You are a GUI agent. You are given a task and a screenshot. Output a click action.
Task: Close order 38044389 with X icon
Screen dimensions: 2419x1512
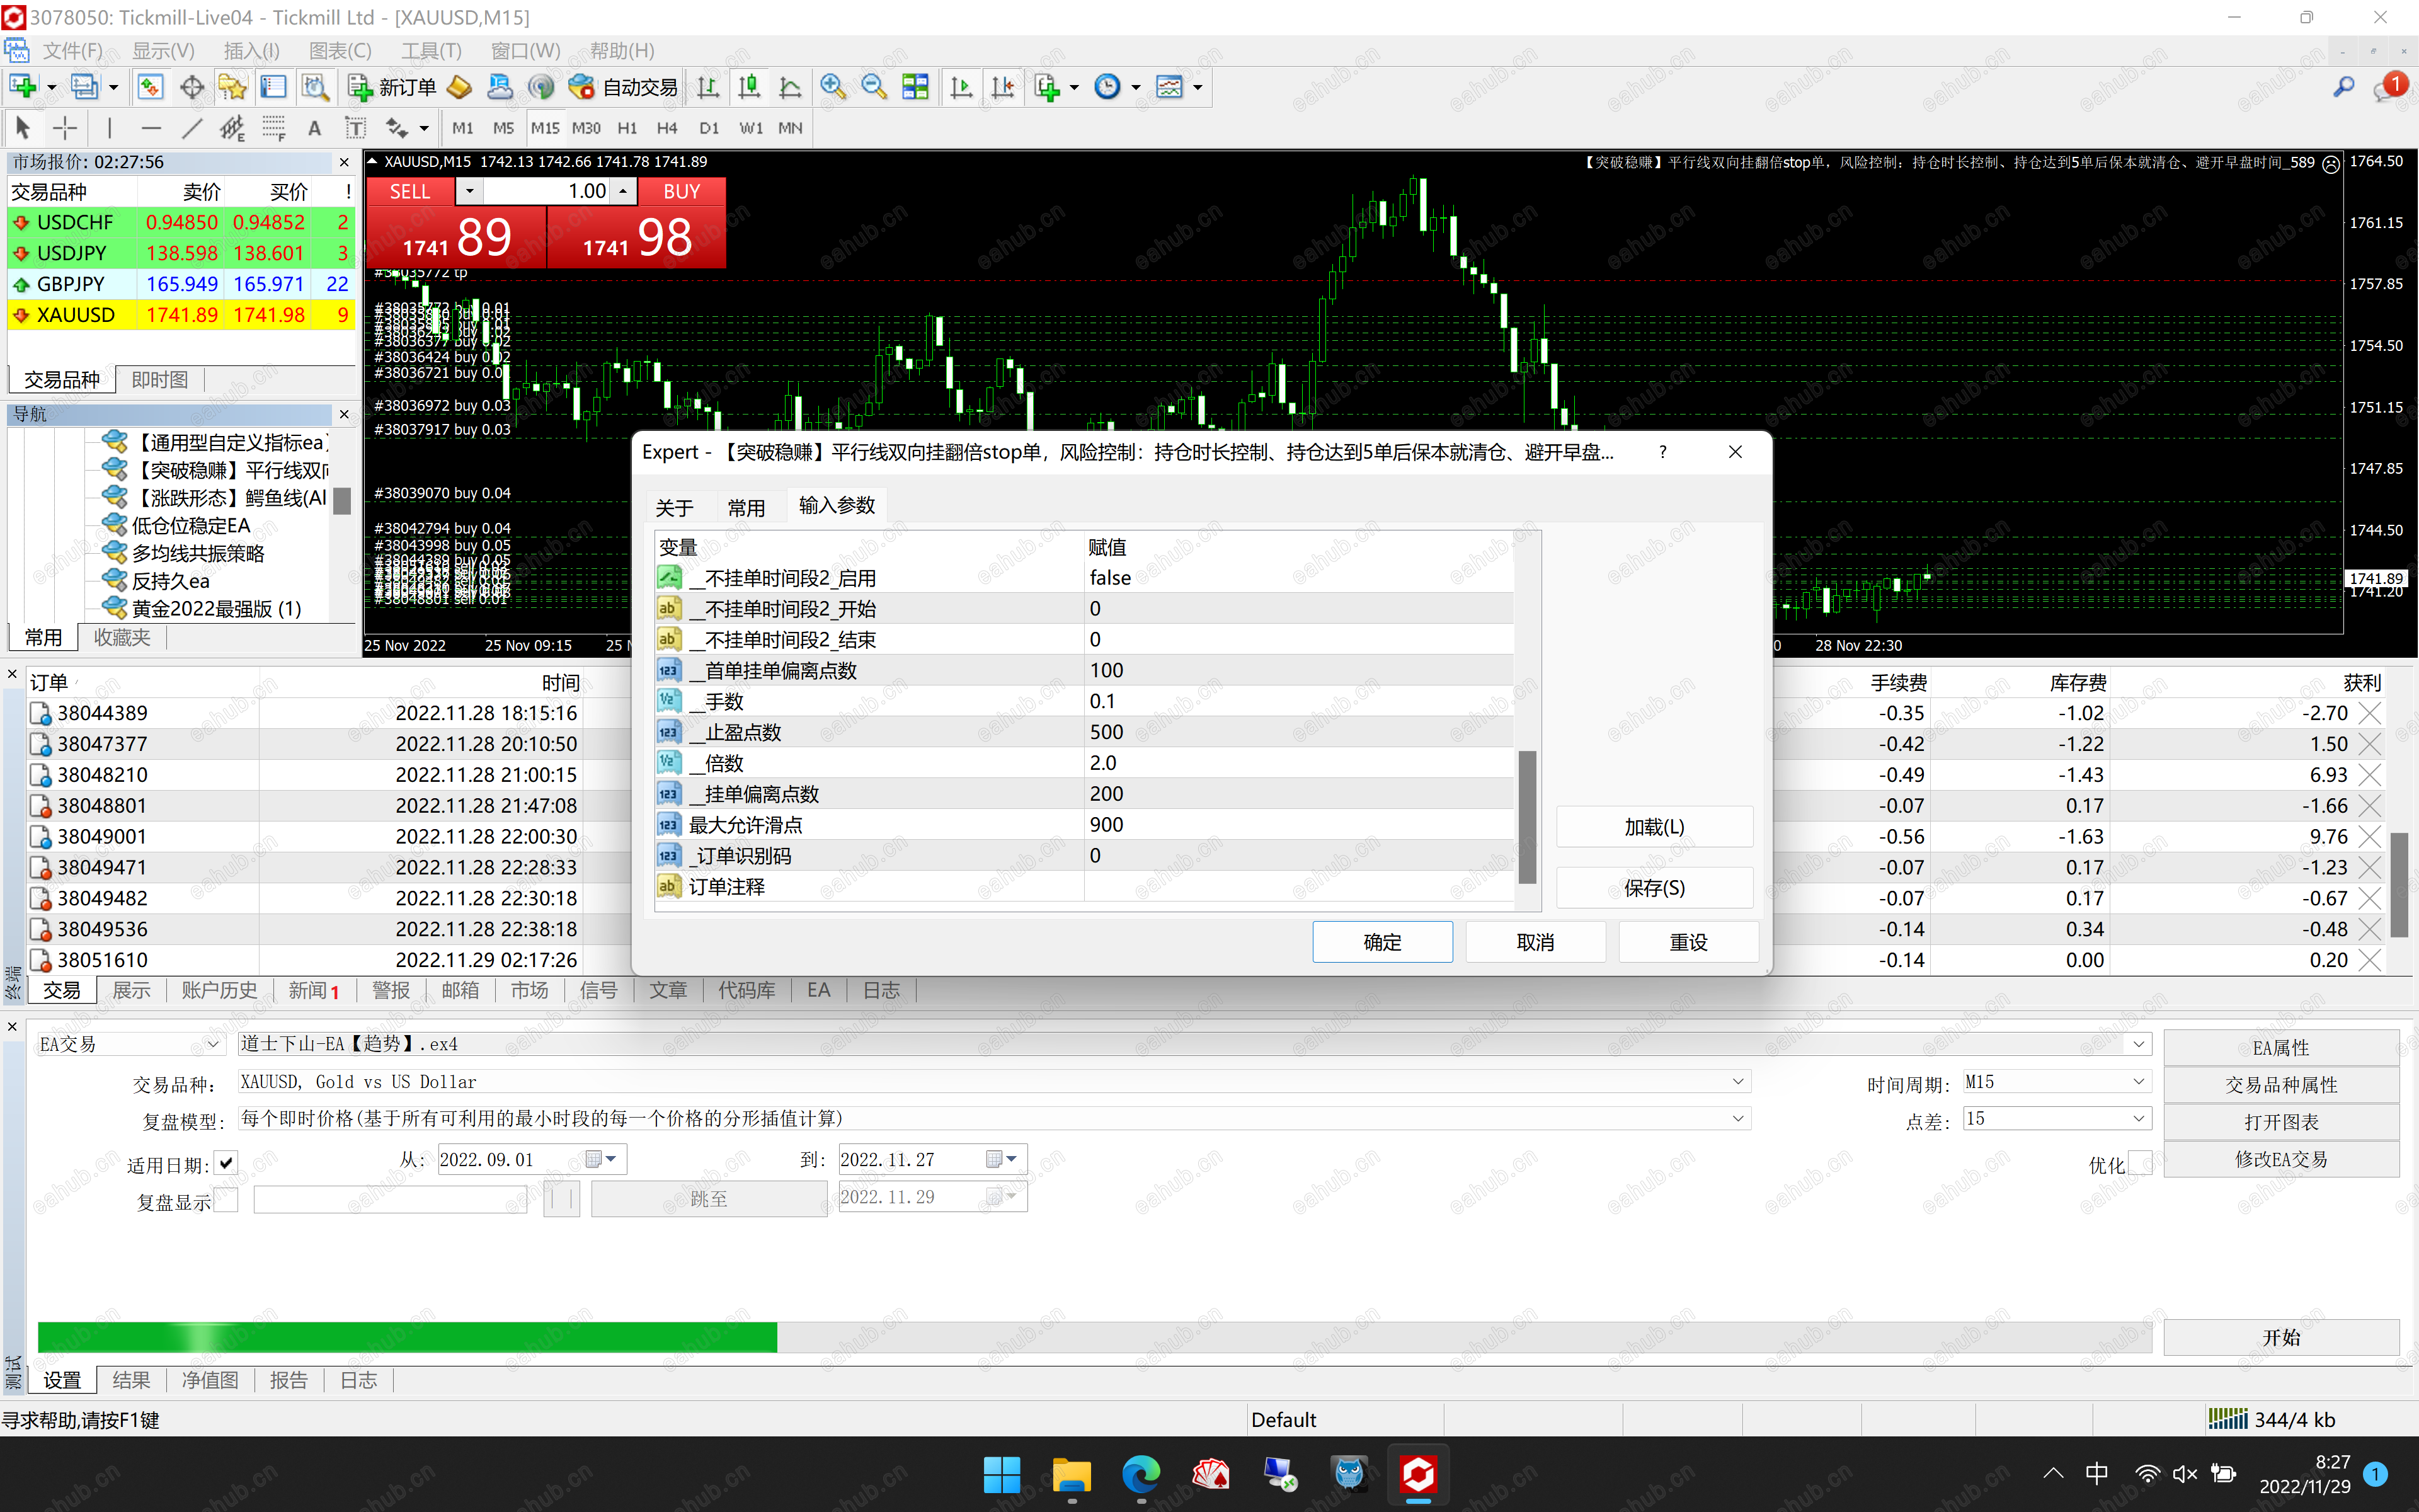(x=2369, y=713)
